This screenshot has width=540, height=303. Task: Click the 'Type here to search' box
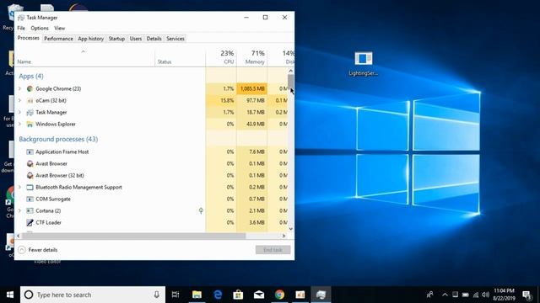point(93,295)
